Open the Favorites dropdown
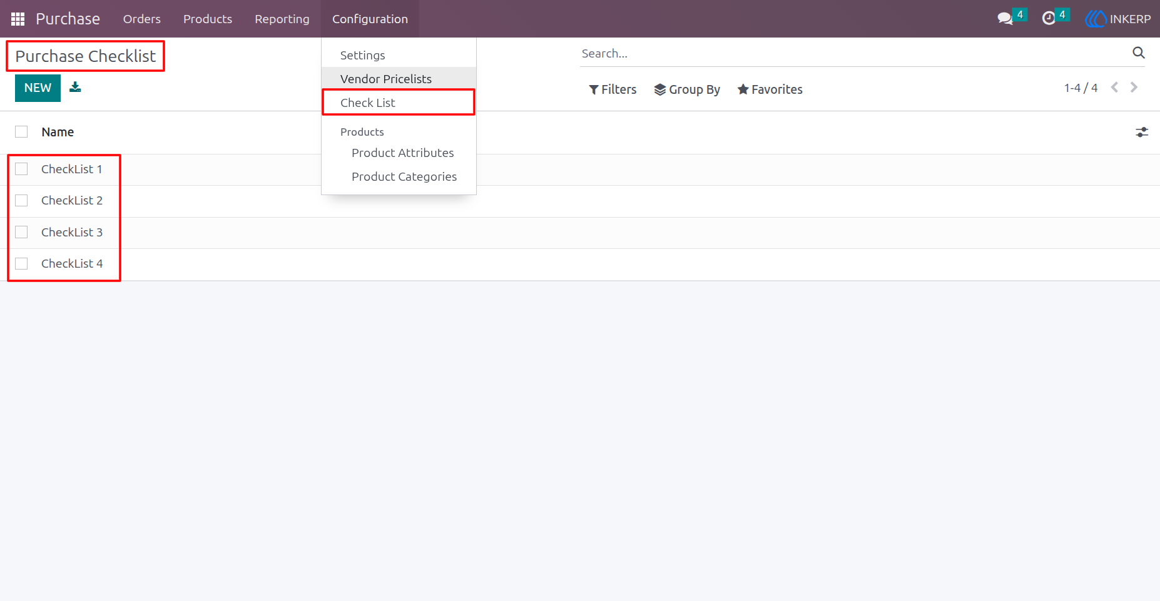 coord(770,89)
